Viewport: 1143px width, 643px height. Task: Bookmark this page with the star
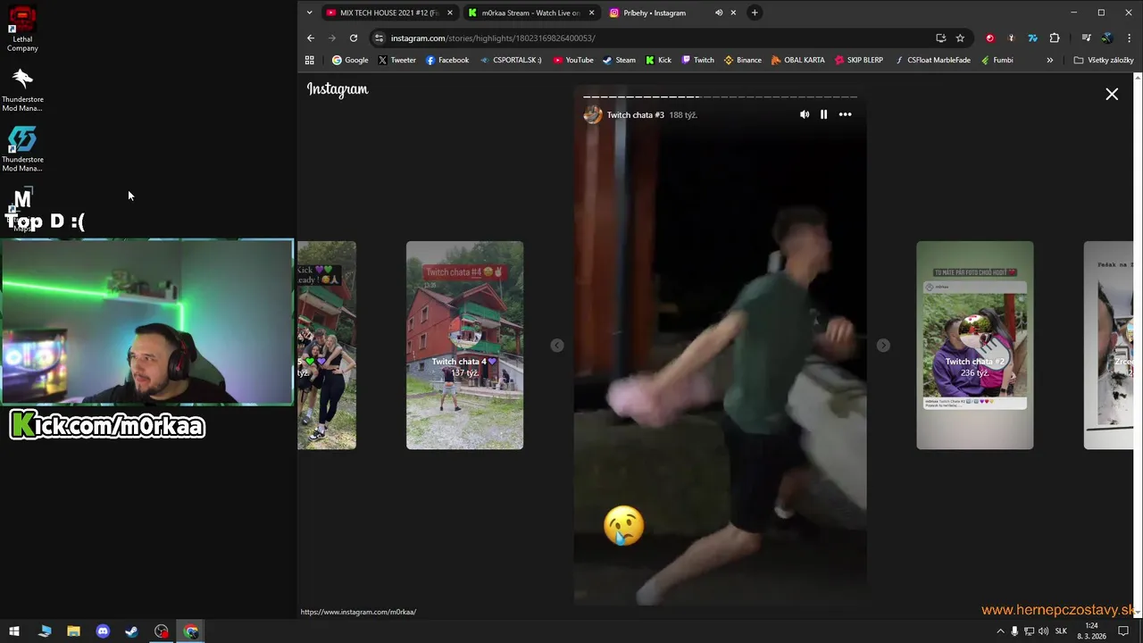point(960,38)
